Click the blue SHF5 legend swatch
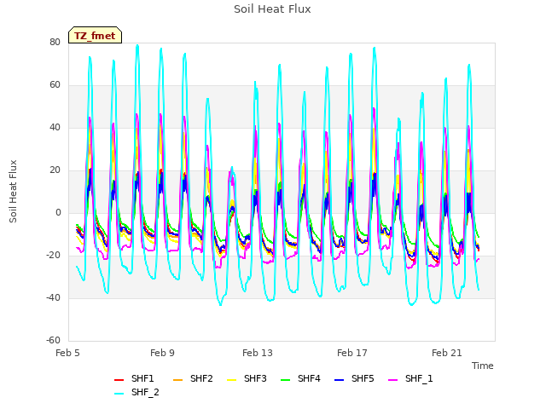 340,380
